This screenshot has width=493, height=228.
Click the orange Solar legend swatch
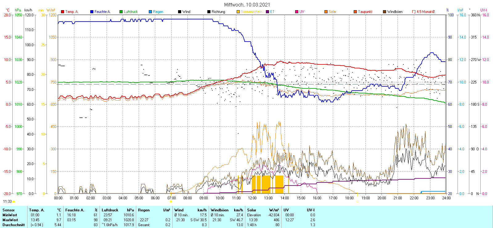pyautogui.click(x=326, y=12)
